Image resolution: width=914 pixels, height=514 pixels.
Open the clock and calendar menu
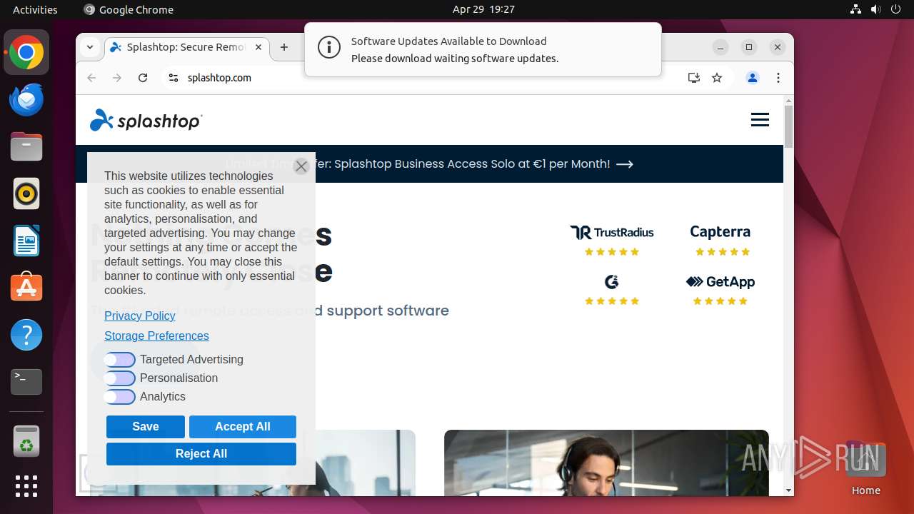tap(483, 9)
